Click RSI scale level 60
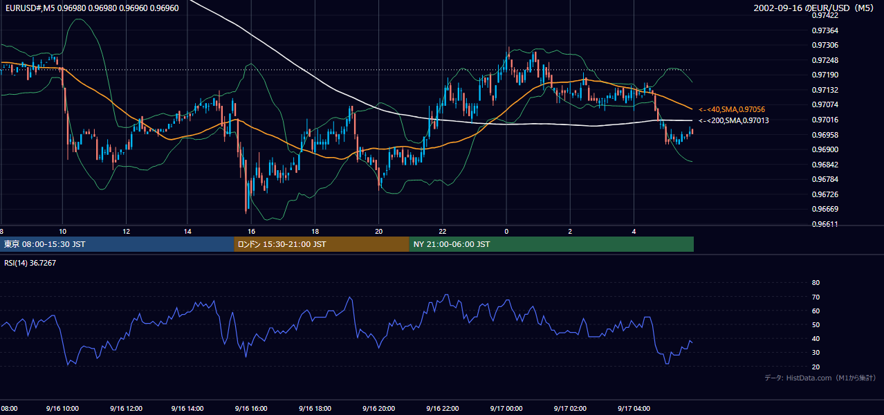 point(816,311)
